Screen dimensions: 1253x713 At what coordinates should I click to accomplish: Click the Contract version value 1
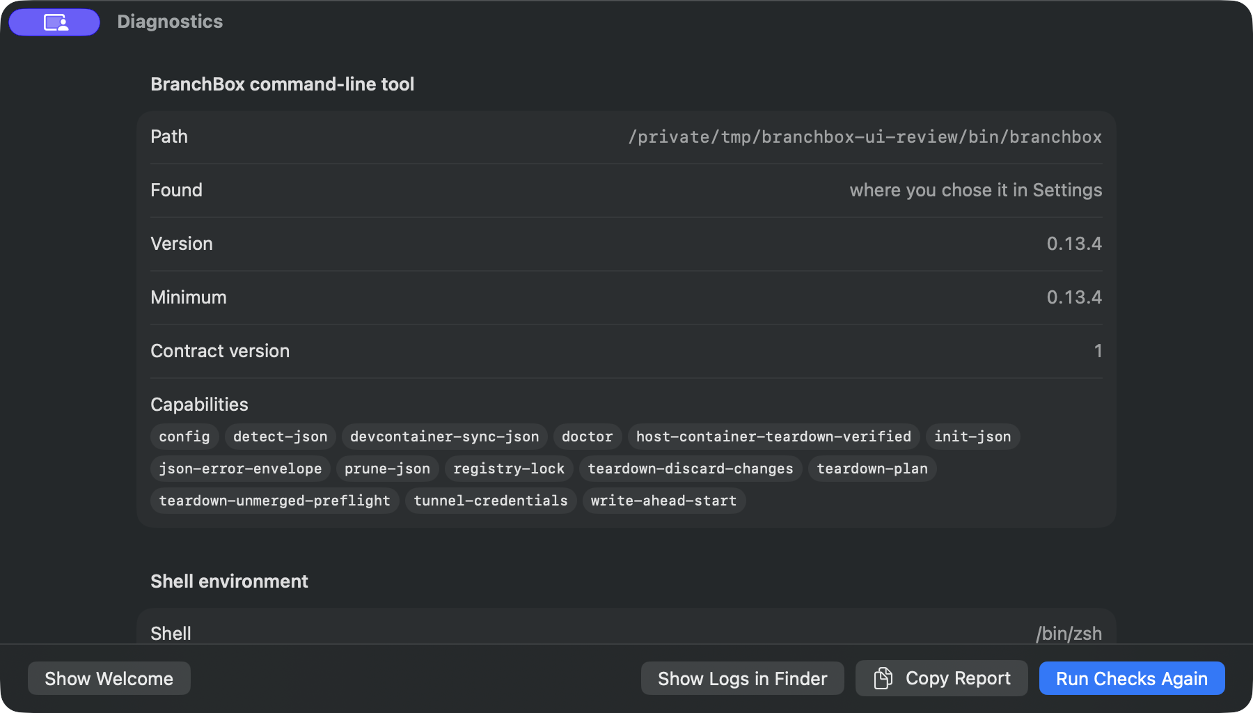tap(1098, 351)
